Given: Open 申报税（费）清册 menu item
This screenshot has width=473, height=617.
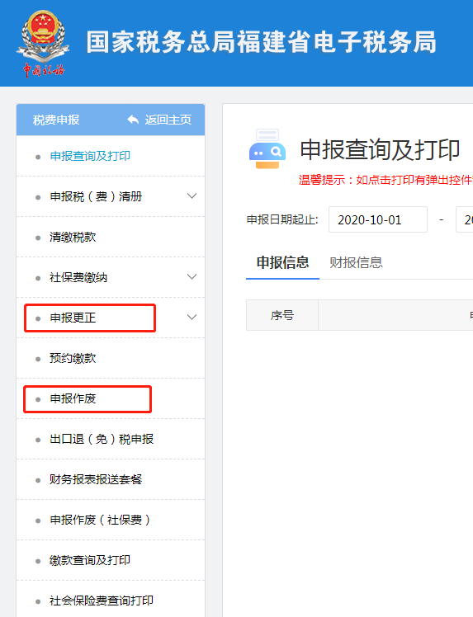Looking at the screenshot, I should (96, 196).
